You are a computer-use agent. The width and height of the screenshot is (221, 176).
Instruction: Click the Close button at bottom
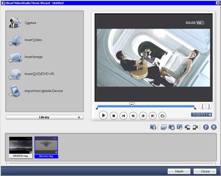[205, 171]
